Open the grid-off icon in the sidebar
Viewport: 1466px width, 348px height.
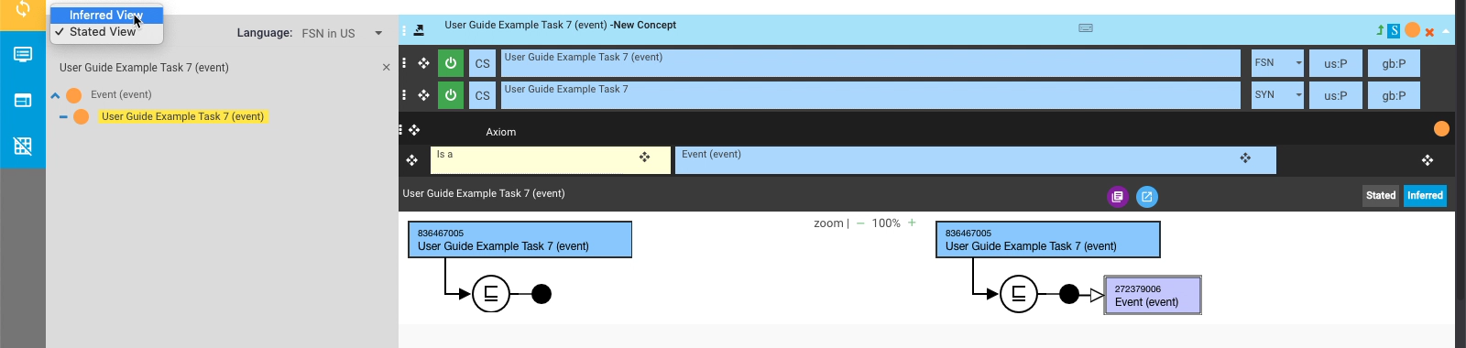23,146
